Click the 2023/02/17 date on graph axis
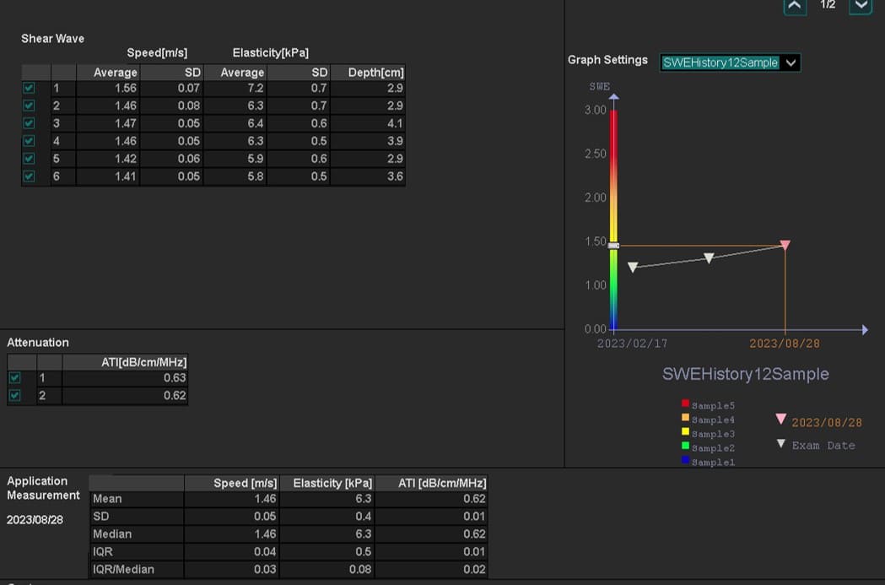The image size is (885, 585). click(632, 344)
